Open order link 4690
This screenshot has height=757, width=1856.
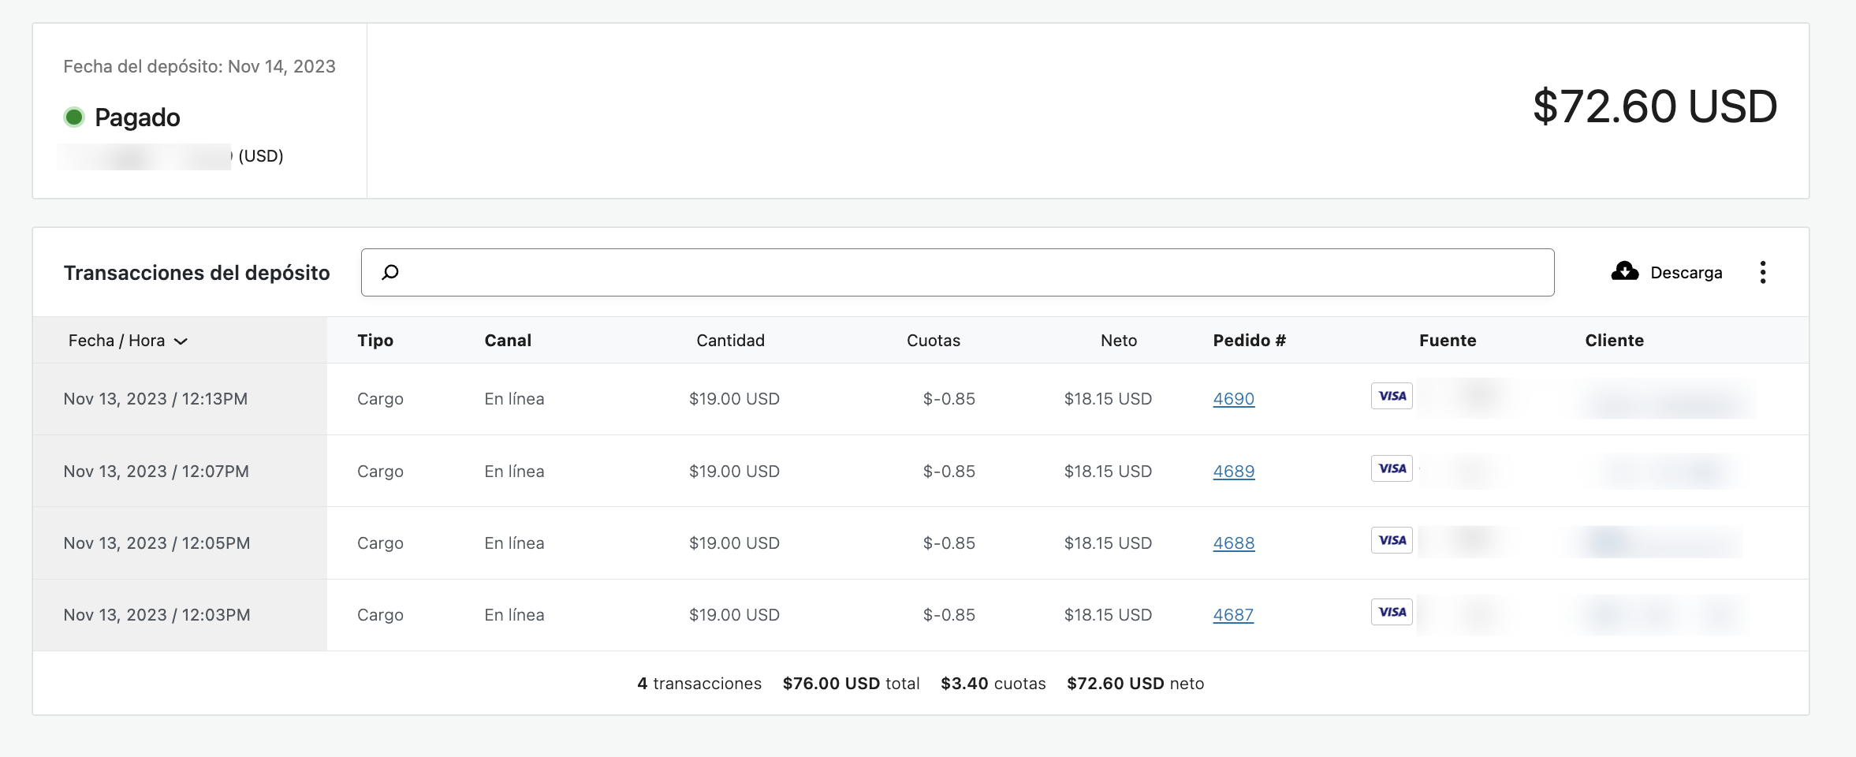(x=1233, y=399)
